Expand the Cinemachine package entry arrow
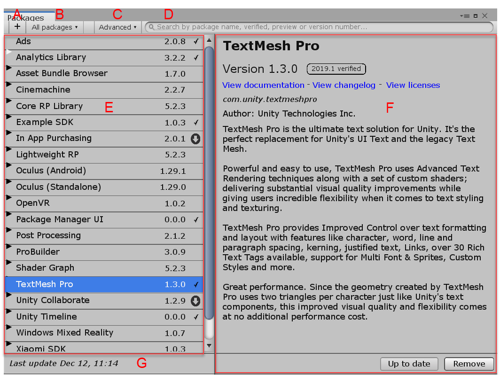This screenshot has height=375, width=500. click(x=9, y=85)
